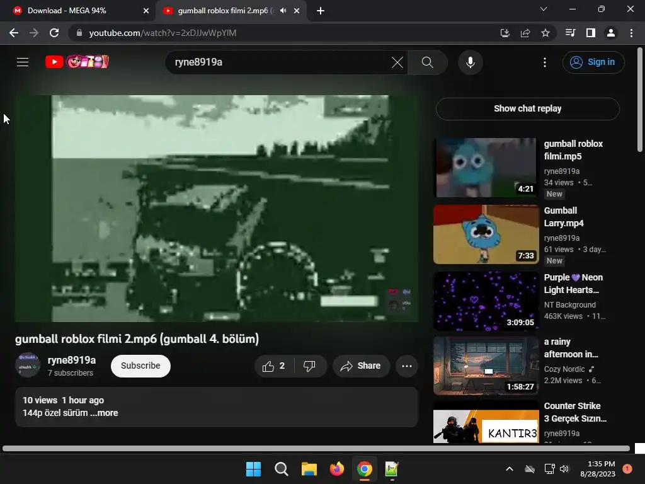The image size is (645, 484).
Task: Open Chrome three-dot menu
Action: (631, 33)
